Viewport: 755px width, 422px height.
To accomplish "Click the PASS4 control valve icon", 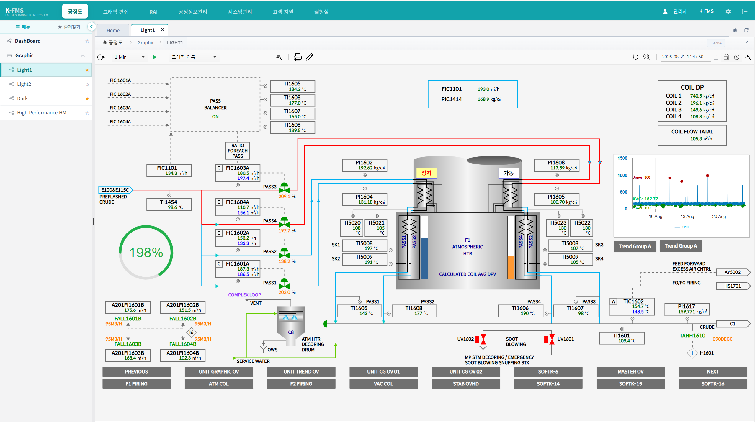I will (284, 222).
